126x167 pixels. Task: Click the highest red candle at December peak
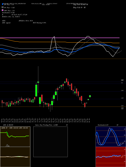click(x=67, y=80)
